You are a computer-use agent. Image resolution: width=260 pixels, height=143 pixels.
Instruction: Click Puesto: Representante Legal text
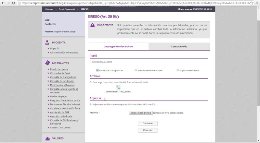click(x=60, y=31)
